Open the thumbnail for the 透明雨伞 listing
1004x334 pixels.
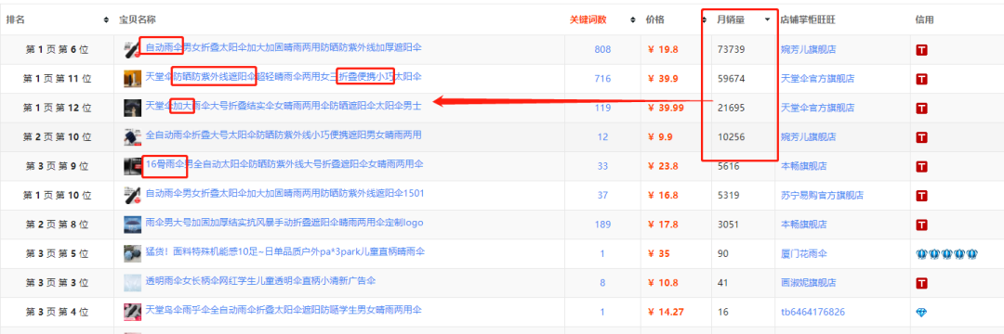pos(133,282)
